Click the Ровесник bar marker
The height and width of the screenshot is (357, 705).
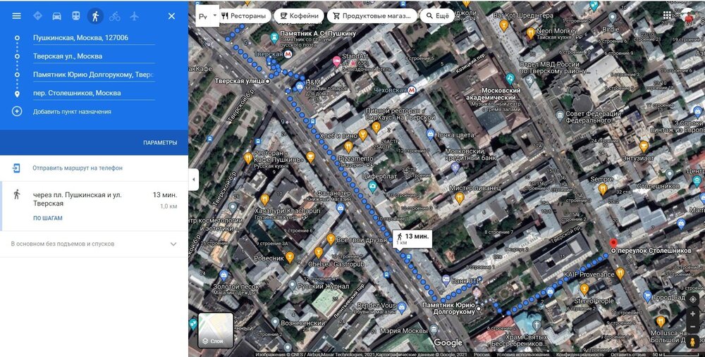[290, 257]
